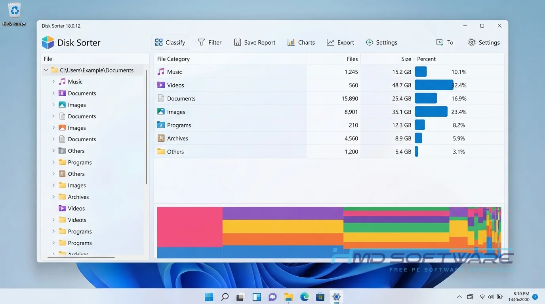
Task: Open the Windows Start menu
Action: click(209, 297)
